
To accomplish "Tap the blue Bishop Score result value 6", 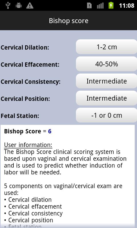I will tap(50, 131).
